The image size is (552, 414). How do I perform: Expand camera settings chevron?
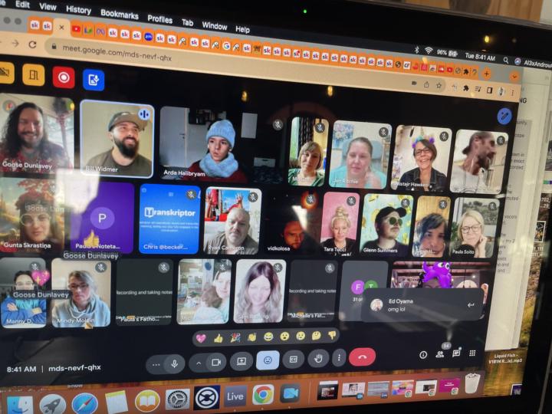click(199, 363)
